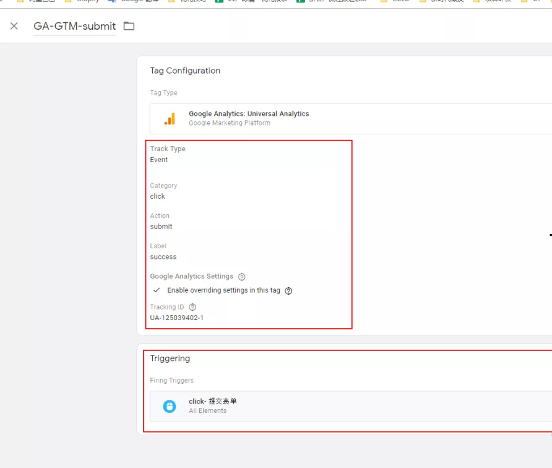This screenshot has width=552, height=468.
Task: Close the GA-GTM-submit tag editor
Action: (x=14, y=26)
